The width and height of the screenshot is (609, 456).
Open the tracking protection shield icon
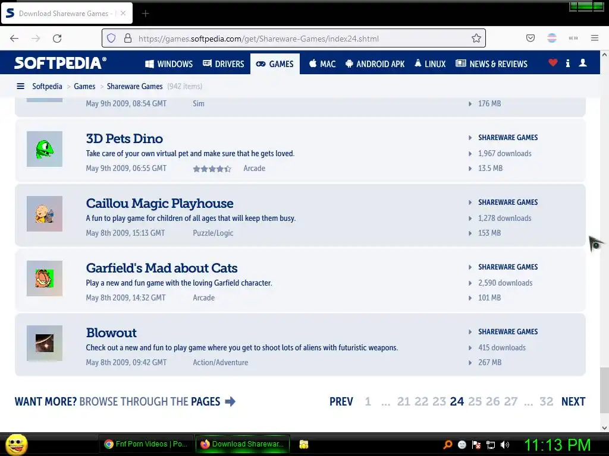tap(111, 39)
